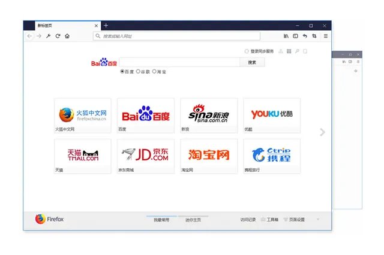Toggle the sidebar view icon
The image size is (384, 255).
[x=295, y=36]
